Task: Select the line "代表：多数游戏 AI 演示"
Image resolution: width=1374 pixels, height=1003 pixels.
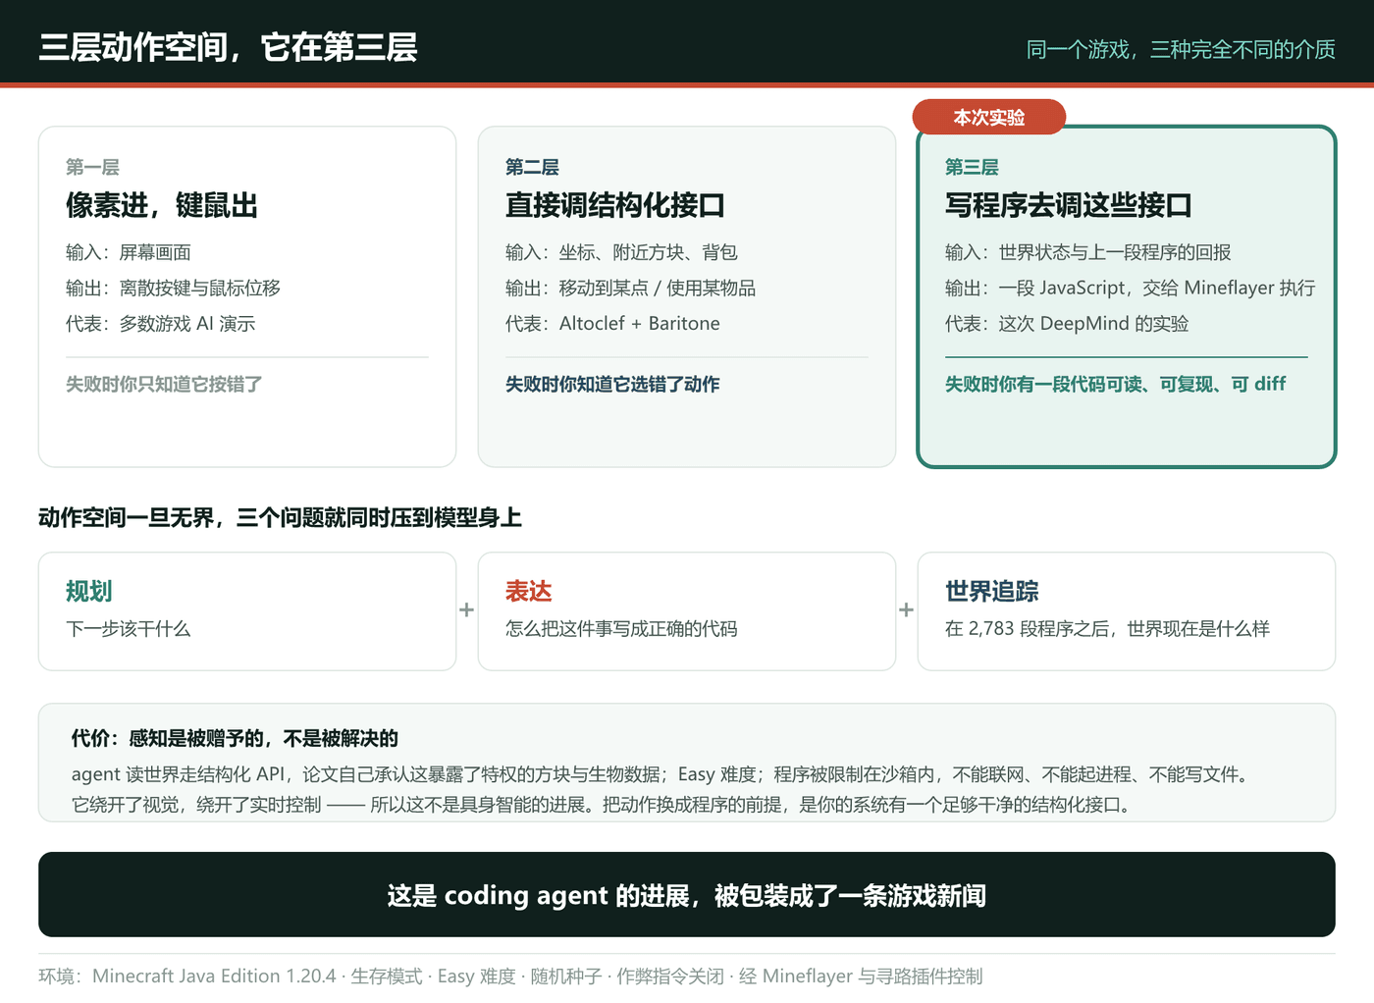Action: pos(160,323)
